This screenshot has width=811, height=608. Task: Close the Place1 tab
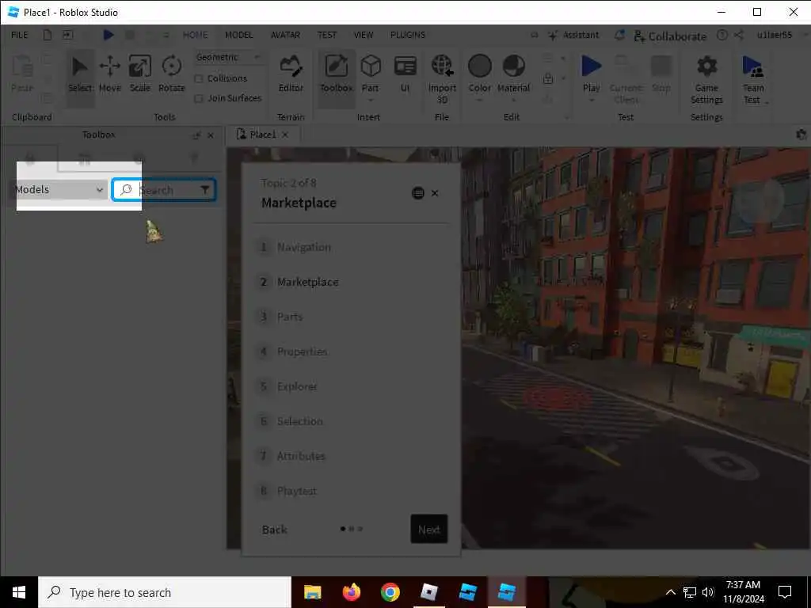285,135
